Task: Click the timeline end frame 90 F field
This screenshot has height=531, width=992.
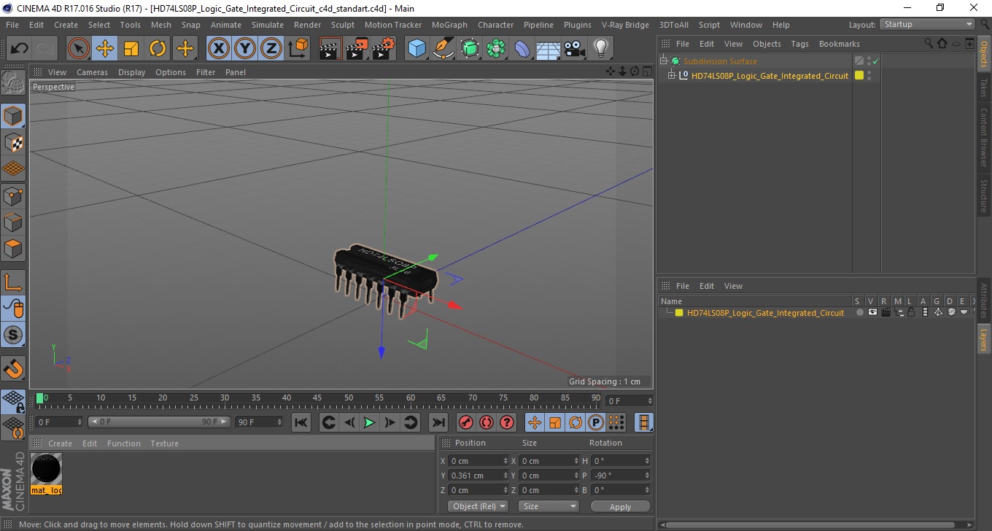Action: click(x=259, y=422)
